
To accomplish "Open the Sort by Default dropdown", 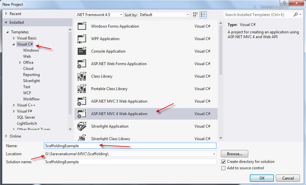I will tap(164, 15).
